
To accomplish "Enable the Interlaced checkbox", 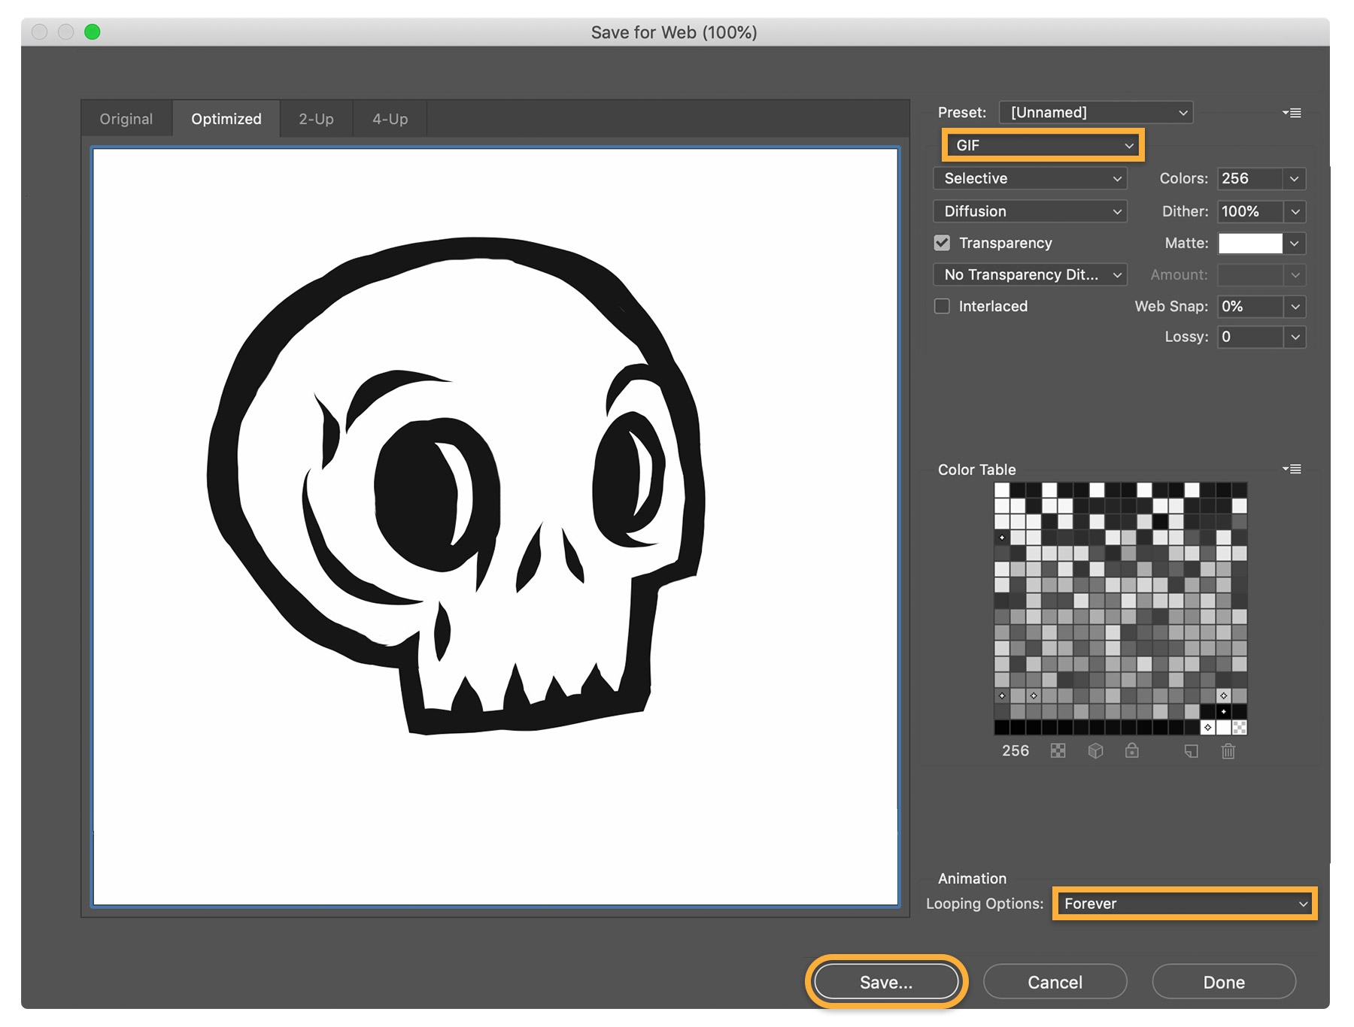I will click(942, 306).
